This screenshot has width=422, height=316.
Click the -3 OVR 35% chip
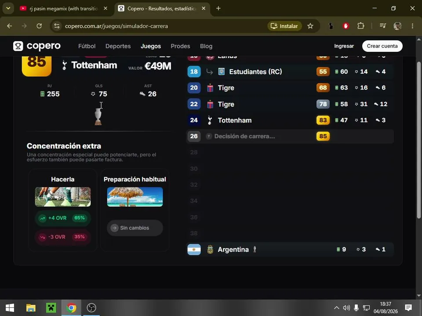(63, 237)
